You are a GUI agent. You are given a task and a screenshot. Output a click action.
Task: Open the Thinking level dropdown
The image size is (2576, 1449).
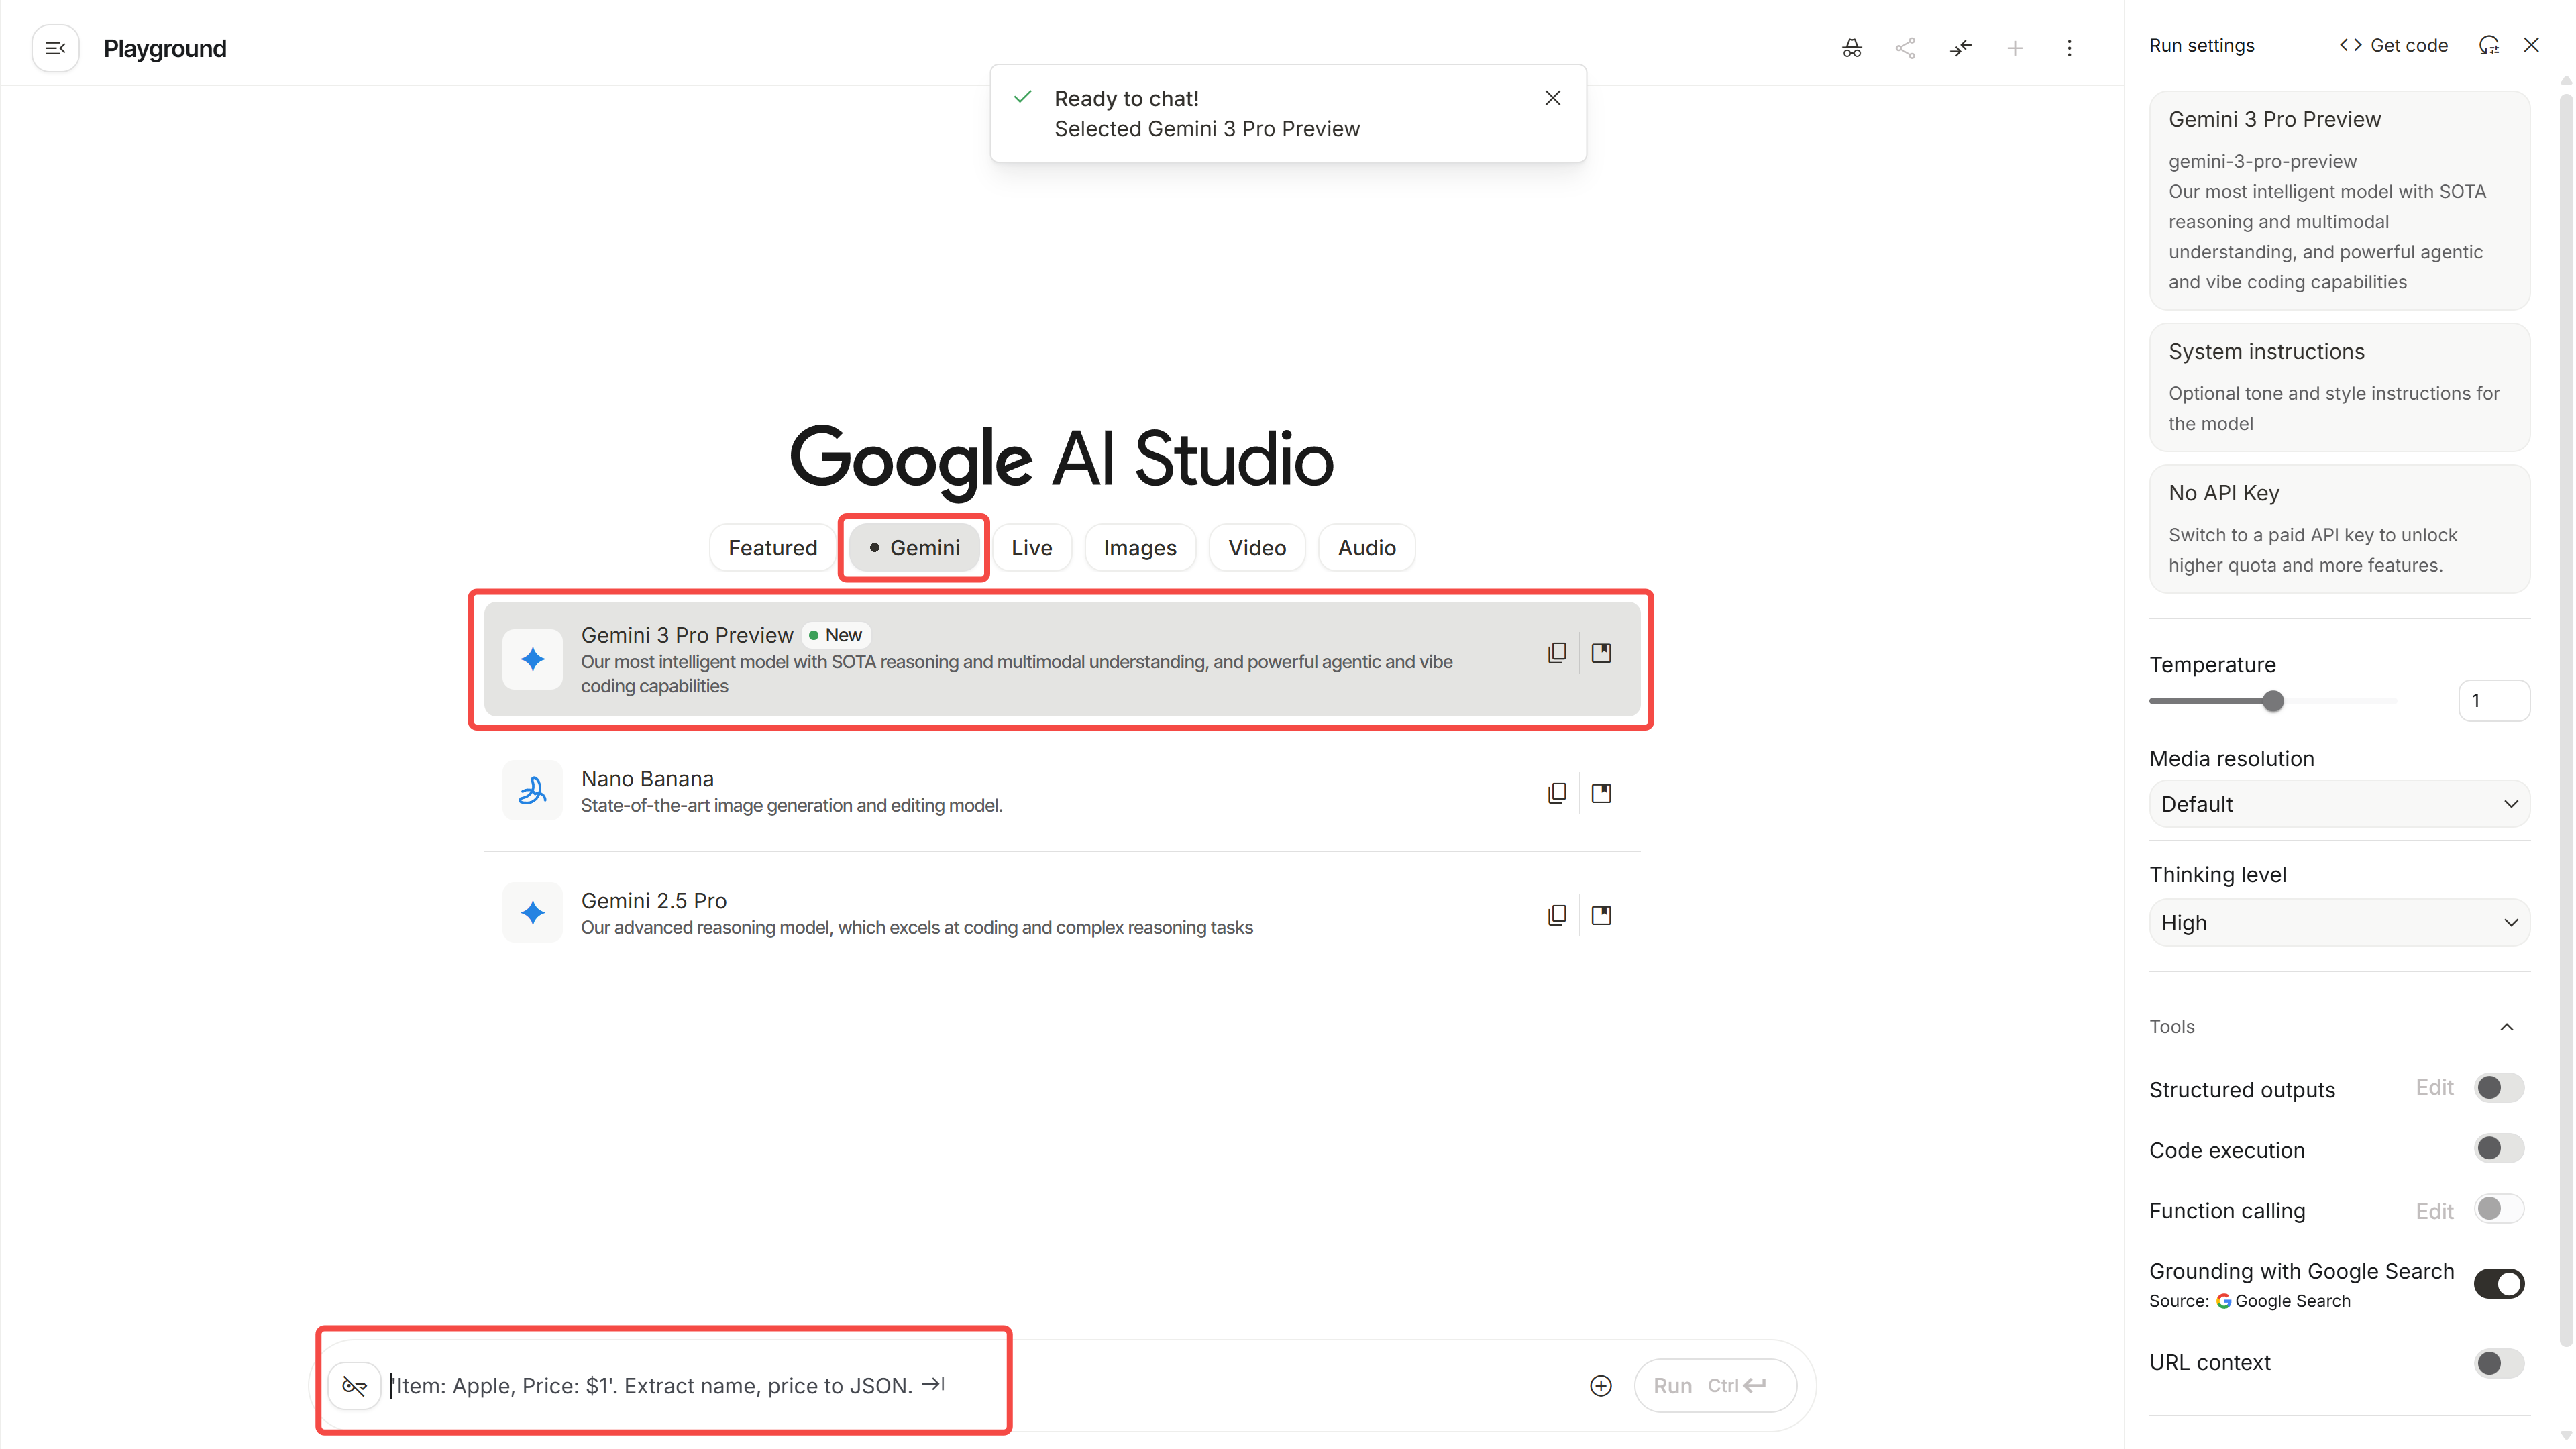coord(2338,922)
